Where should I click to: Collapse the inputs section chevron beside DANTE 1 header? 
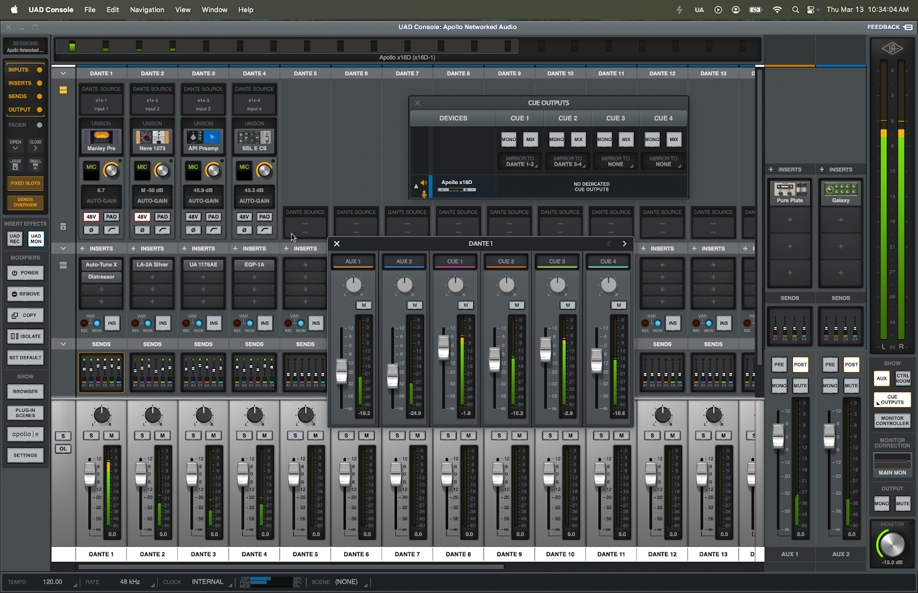63,73
